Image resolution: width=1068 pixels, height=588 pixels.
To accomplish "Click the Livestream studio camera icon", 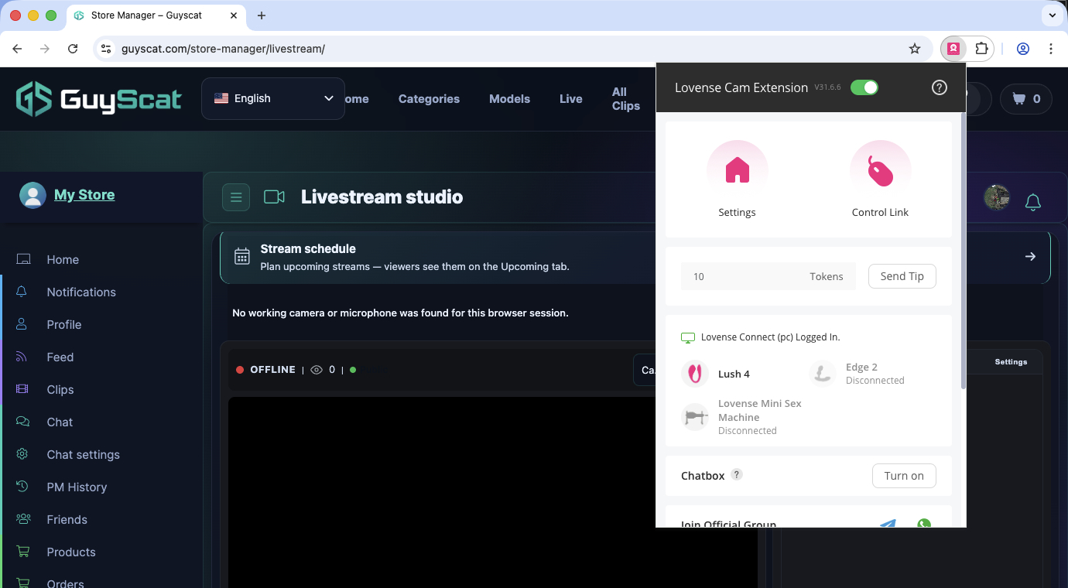I will point(274,197).
